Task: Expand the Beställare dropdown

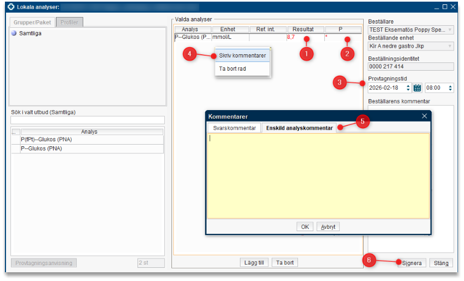Action: point(450,30)
